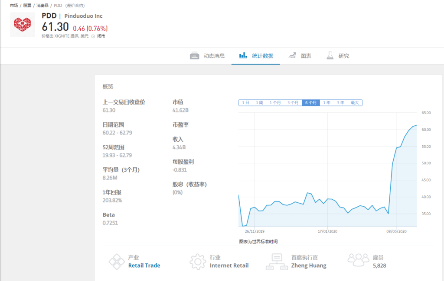Viewport: 444px width, 281px height.
Task: Click the flask icon beside 研究
Action: tap(330, 55)
